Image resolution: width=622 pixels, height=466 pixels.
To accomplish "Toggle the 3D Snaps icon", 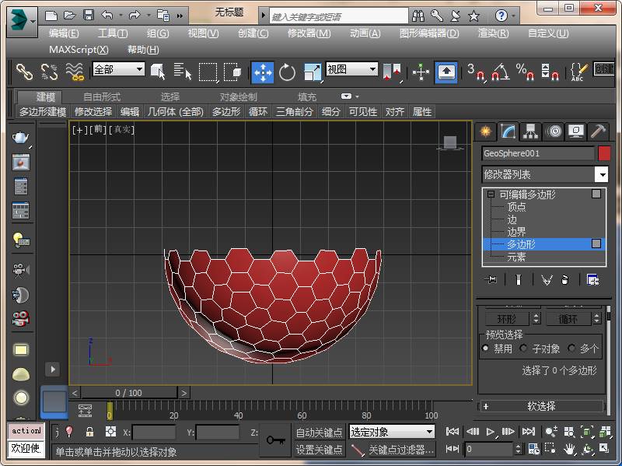I will [476, 72].
